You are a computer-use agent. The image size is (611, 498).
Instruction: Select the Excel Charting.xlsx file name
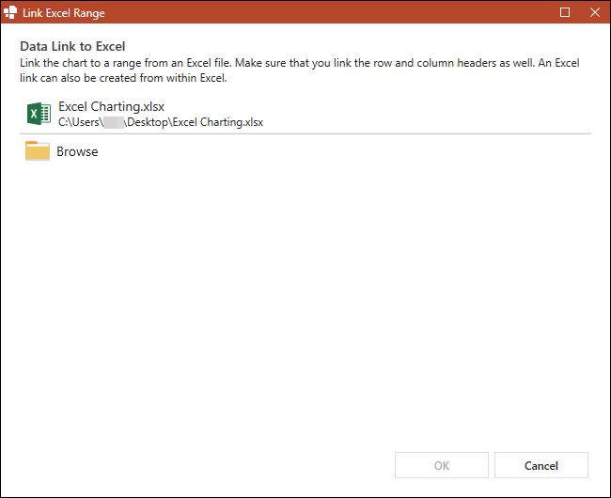click(x=112, y=106)
